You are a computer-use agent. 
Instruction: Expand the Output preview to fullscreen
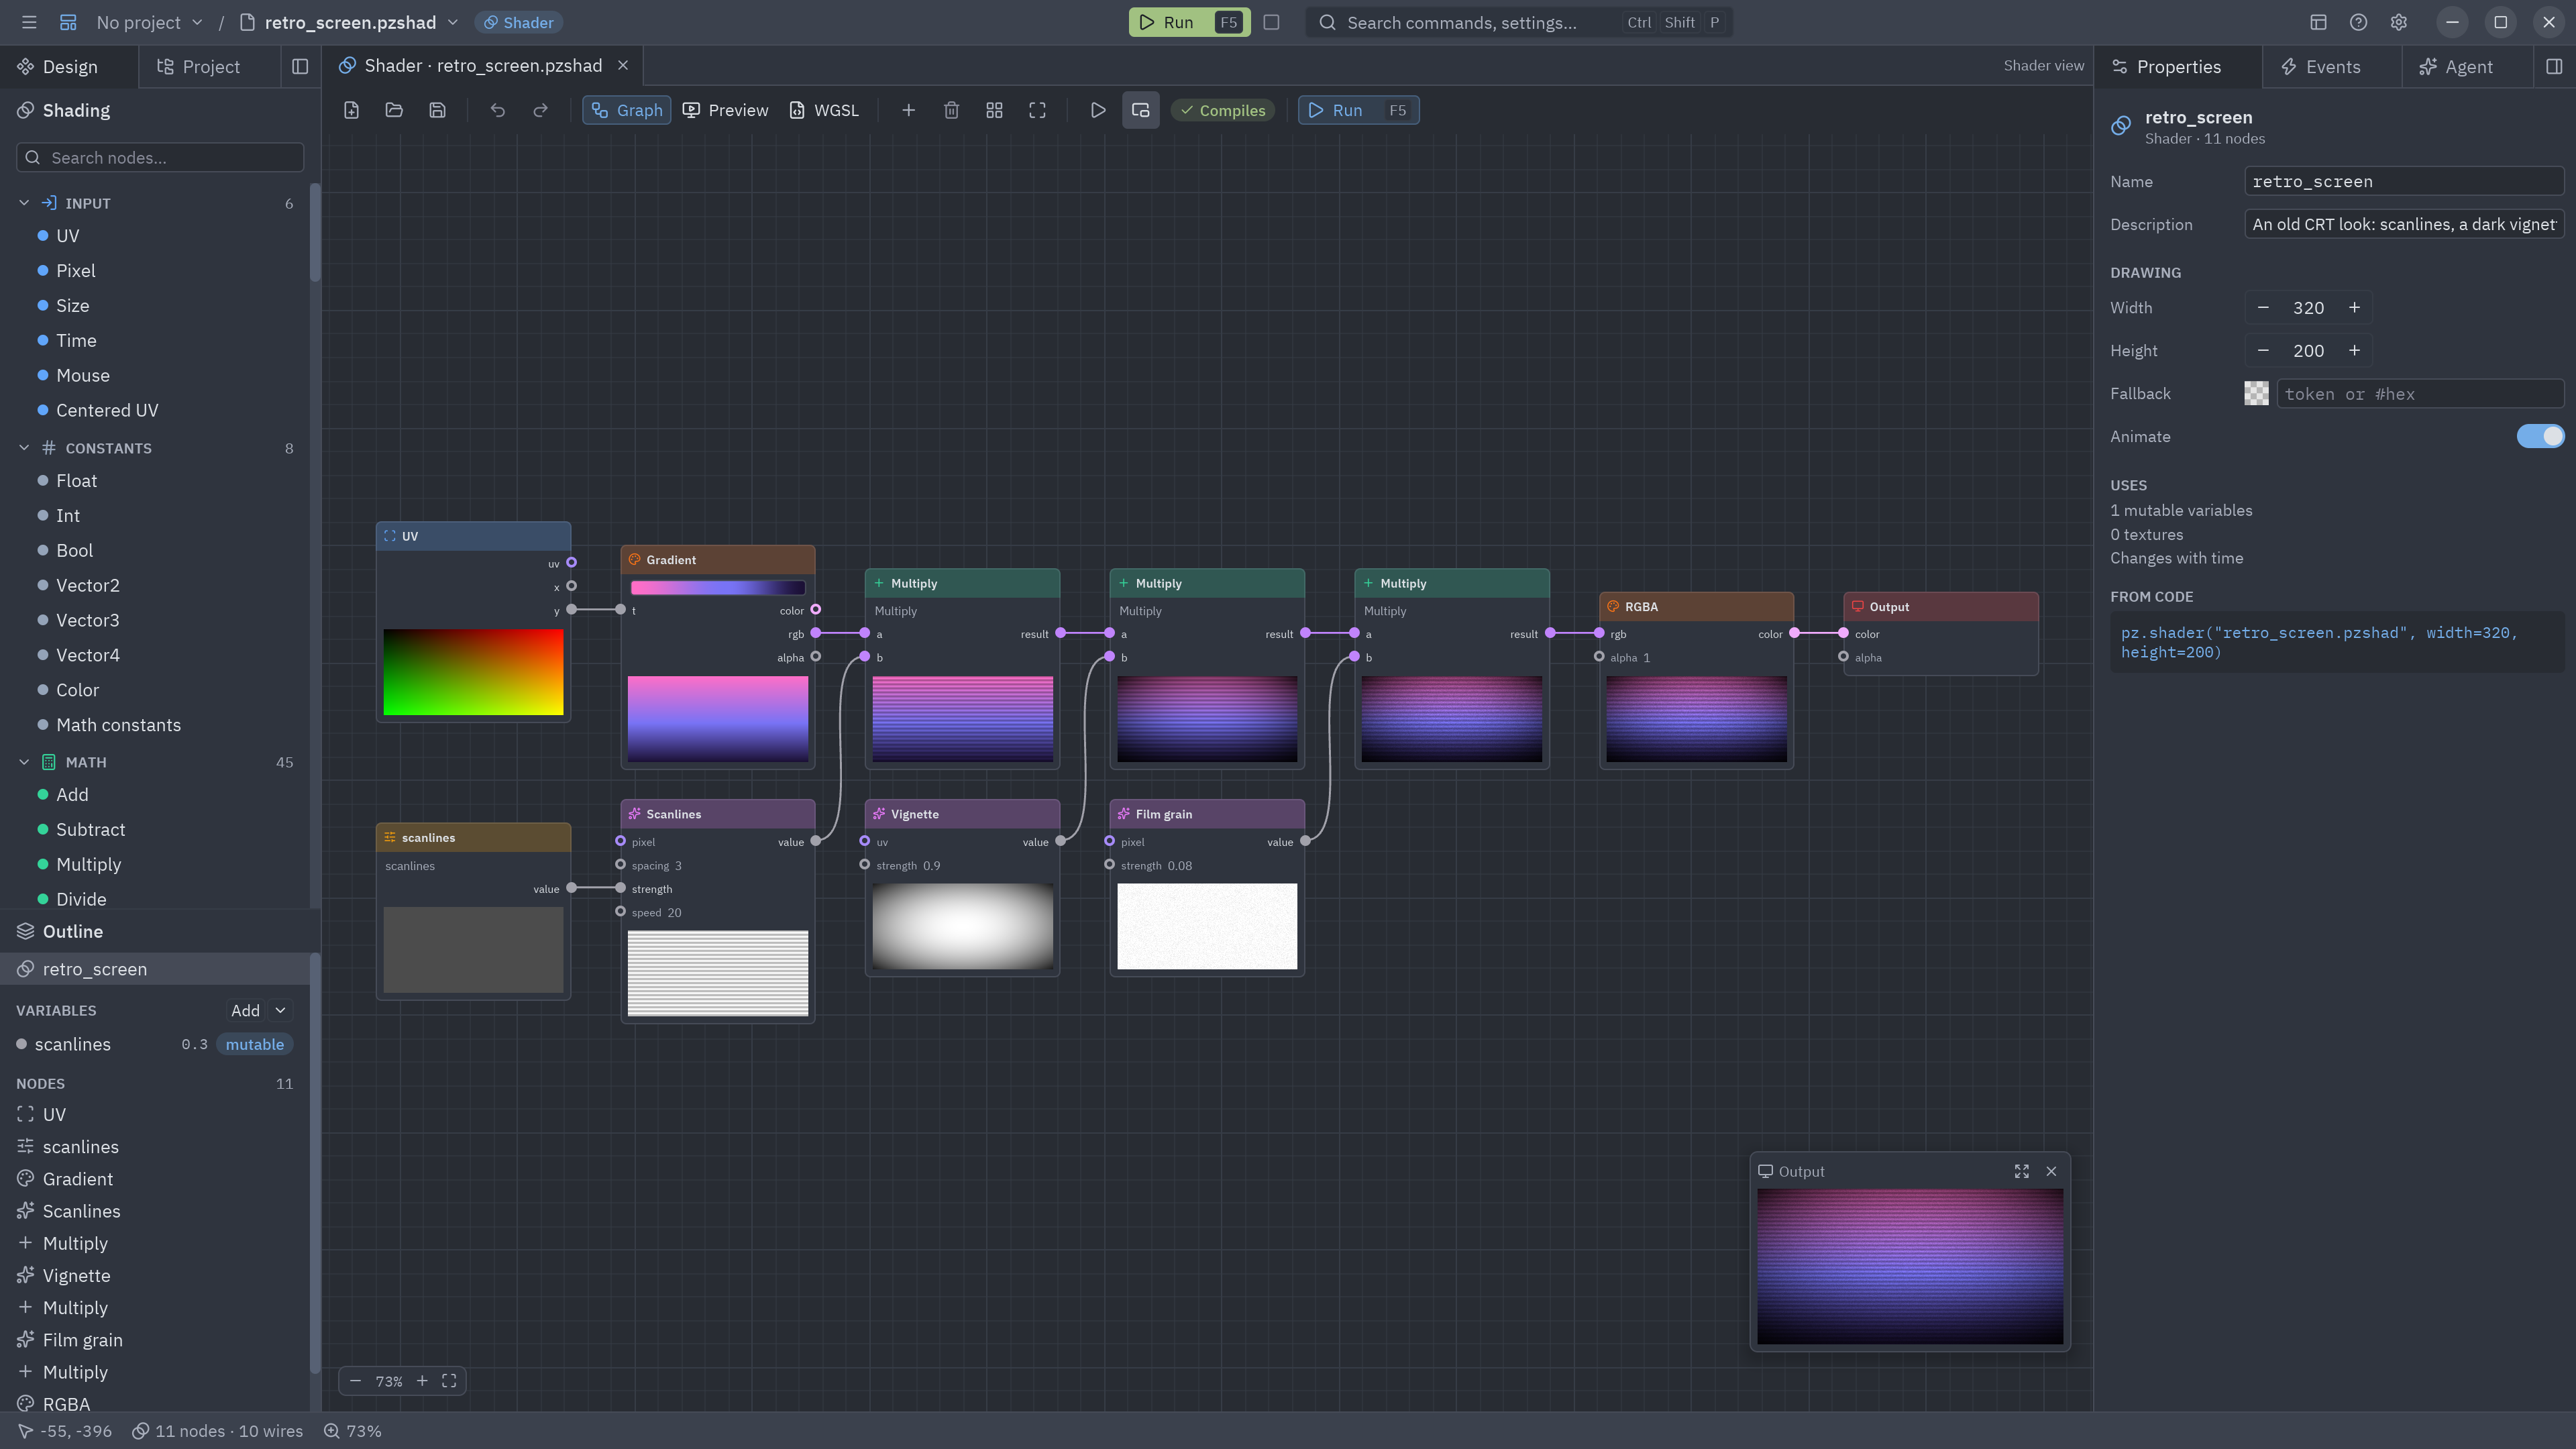tap(2021, 1171)
